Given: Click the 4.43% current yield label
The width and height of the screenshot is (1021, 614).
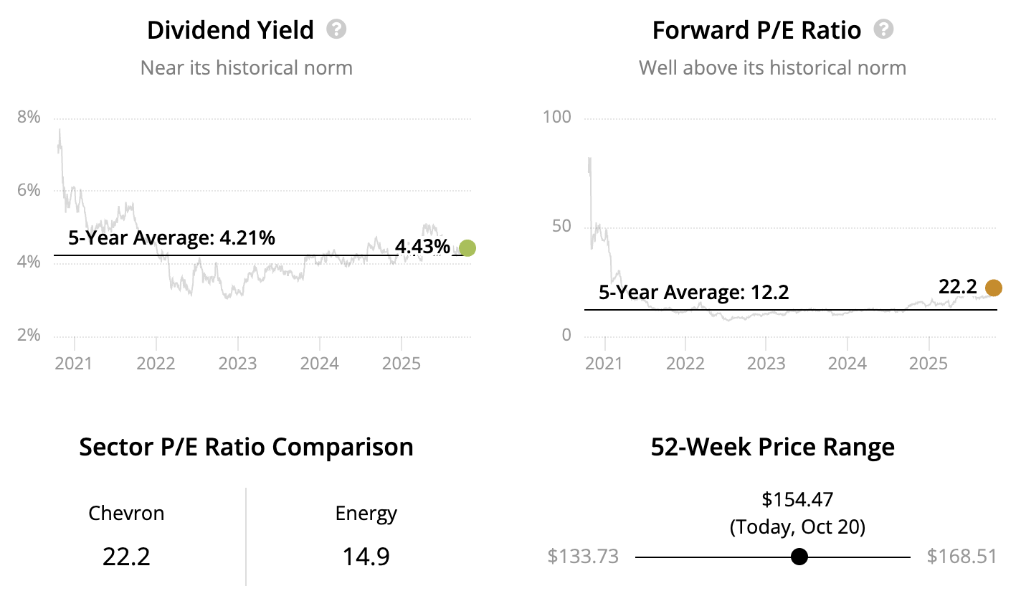Looking at the screenshot, I should pyautogui.click(x=422, y=247).
